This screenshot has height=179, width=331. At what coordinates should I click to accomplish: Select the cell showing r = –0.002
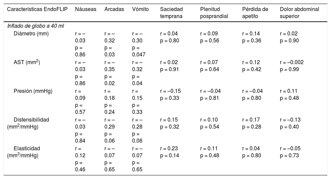(x=292, y=62)
